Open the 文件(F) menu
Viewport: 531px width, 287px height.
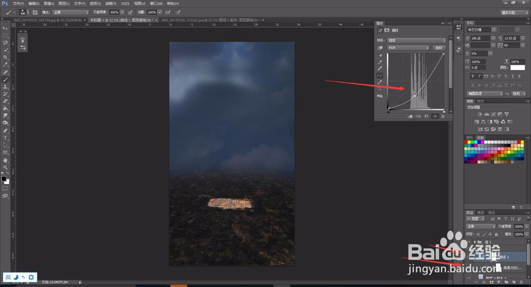[18, 3]
